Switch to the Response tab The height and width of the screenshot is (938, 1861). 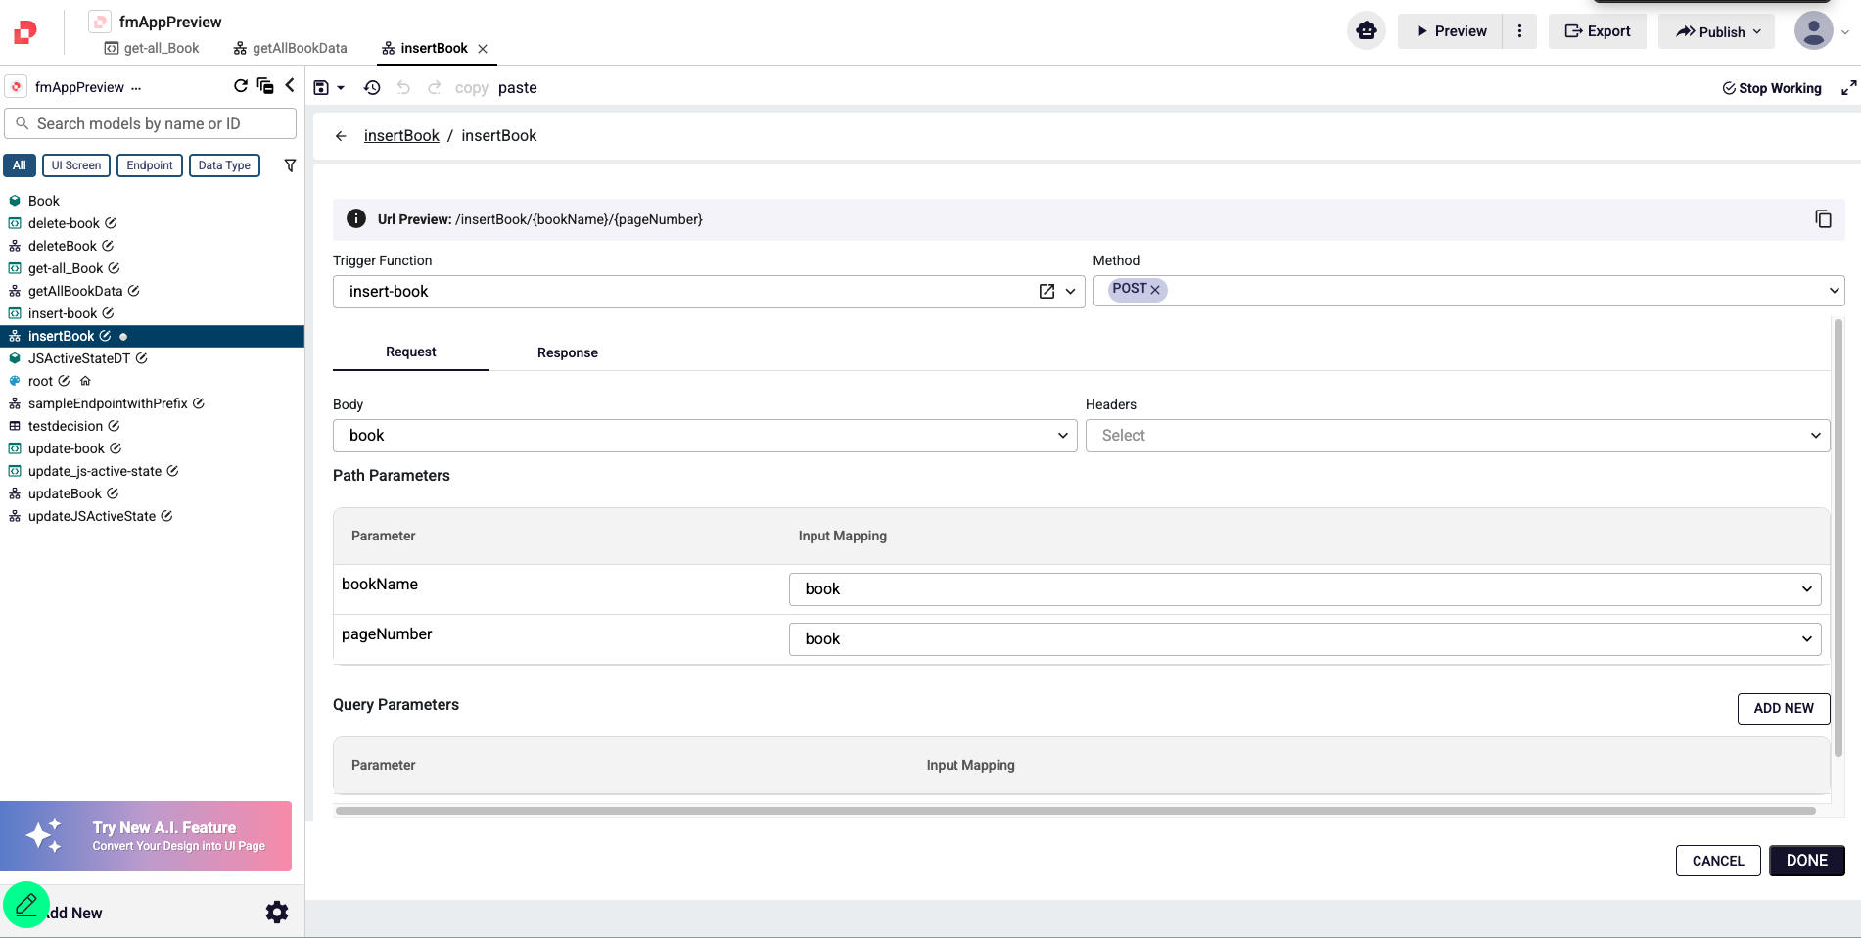coord(568,352)
